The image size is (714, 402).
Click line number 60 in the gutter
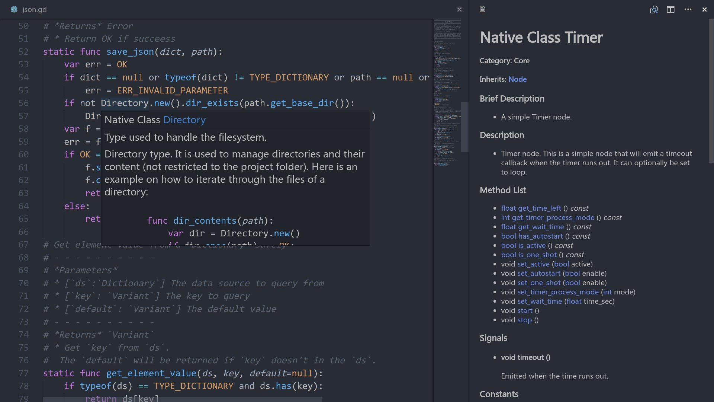pyautogui.click(x=23, y=154)
